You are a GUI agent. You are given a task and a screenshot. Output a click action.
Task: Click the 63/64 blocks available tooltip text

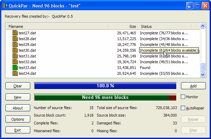(169, 50)
